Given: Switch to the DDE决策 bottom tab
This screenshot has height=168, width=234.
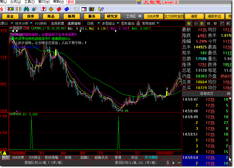Looking at the screenshot, I should [x=18, y=157].
